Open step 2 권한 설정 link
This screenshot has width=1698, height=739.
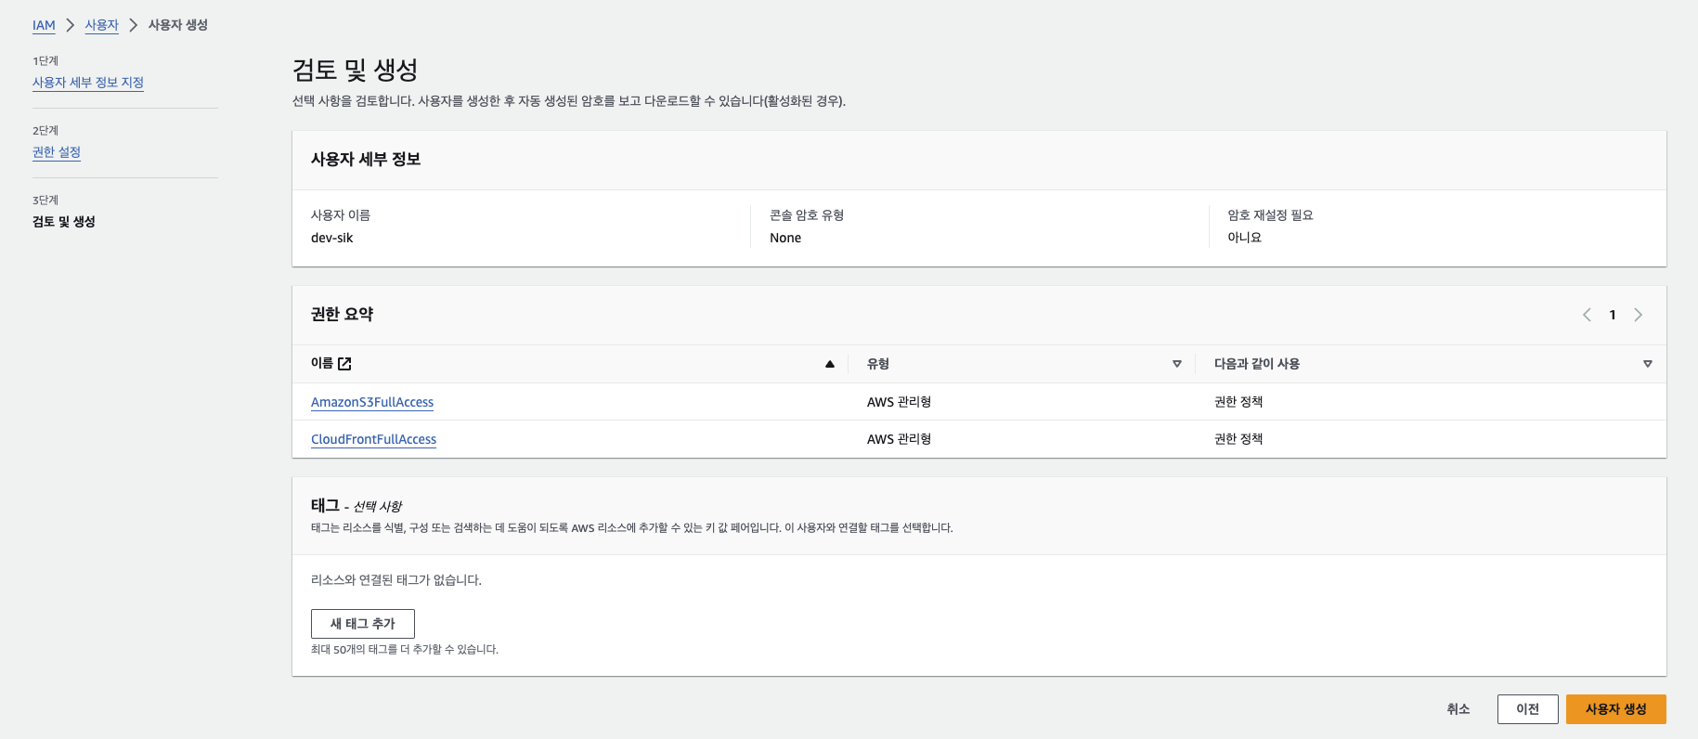pos(57,152)
